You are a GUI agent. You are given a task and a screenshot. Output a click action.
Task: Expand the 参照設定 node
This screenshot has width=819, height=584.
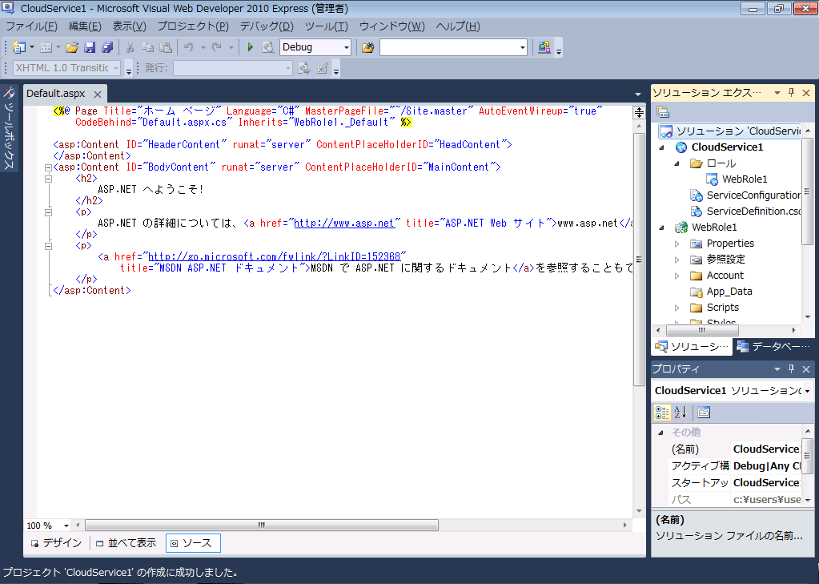677,260
